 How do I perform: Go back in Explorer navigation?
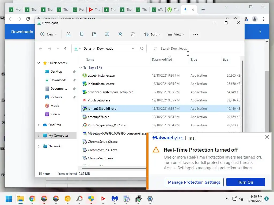(40, 49)
